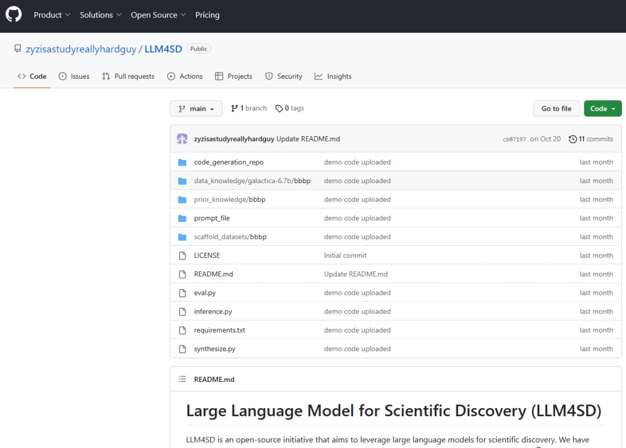This screenshot has width=626, height=448.
Task: Expand the Product menu in header
Action: tap(52, 14)
